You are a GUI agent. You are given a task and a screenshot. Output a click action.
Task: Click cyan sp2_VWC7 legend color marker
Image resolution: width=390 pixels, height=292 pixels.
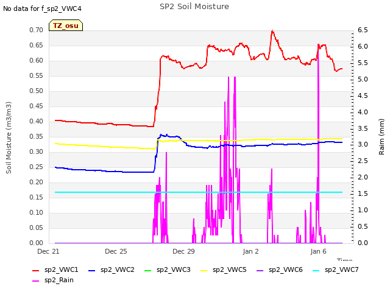coord(316,270)
